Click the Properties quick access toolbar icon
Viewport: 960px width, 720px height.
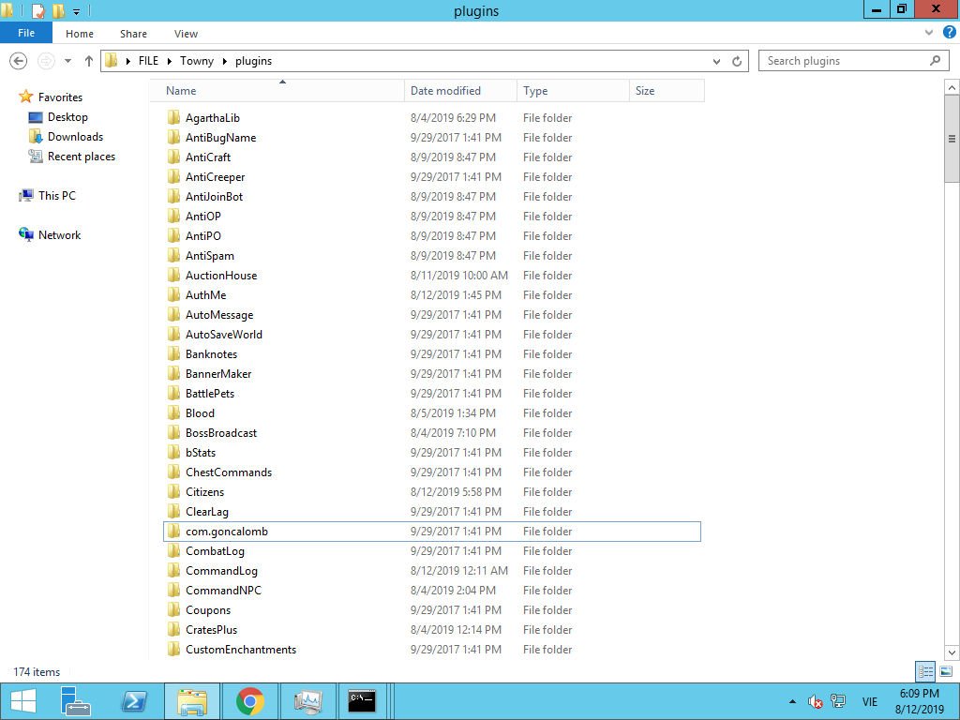[38, 10]
